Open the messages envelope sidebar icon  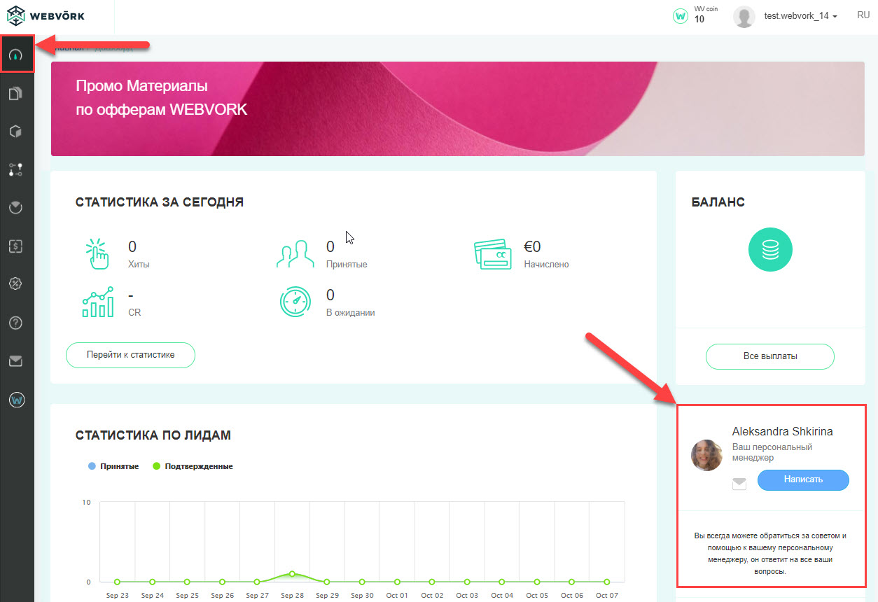click(16, 361)
